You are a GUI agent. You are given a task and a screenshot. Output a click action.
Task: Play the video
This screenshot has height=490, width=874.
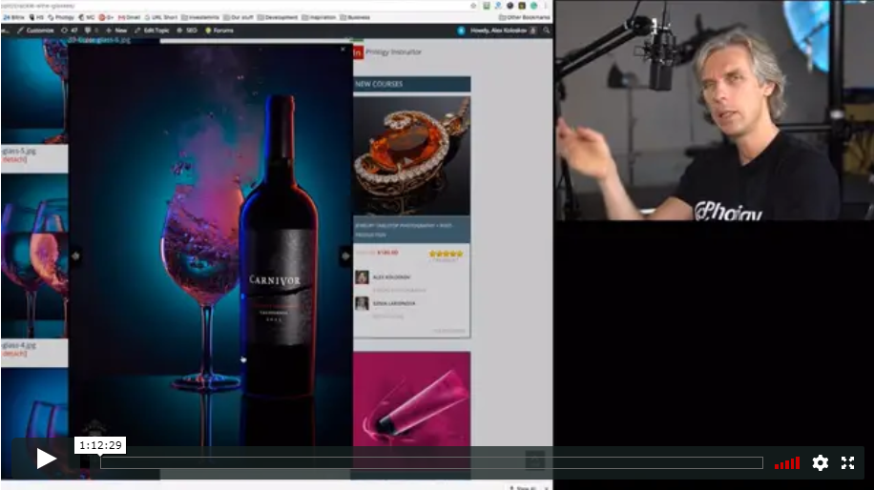tap(46, 459)
